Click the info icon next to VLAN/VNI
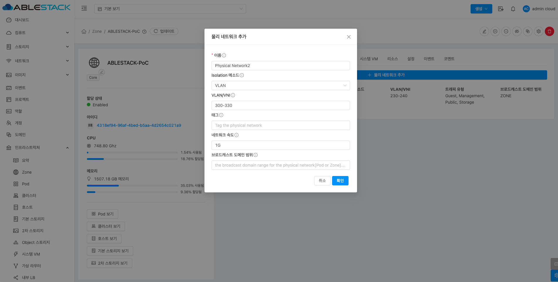The height and width of the screenshot is (282, 558). coord(233,95)
